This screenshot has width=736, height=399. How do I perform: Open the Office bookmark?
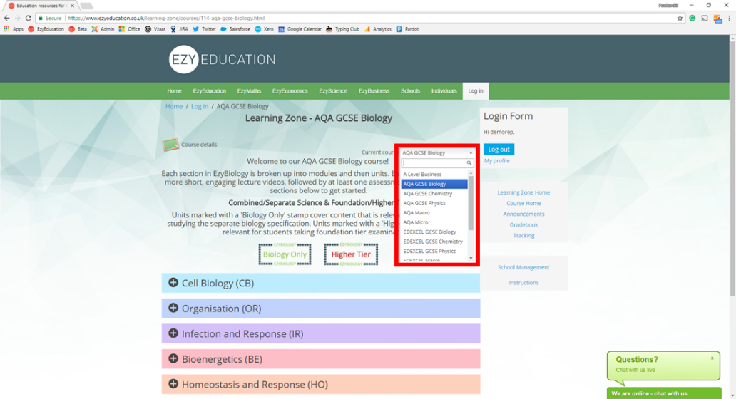pos(129,29)
